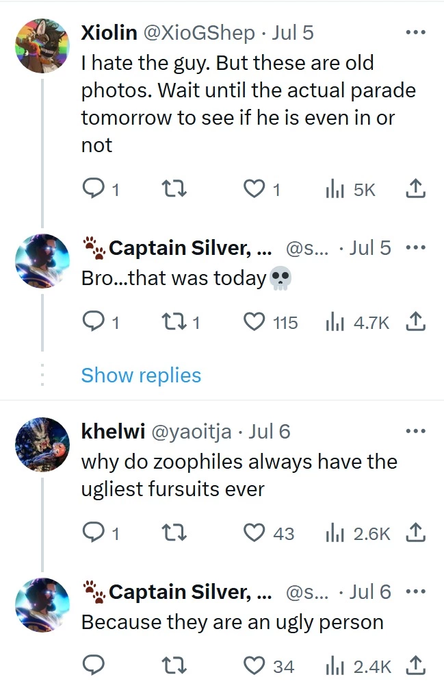Open more options on Xiolin's tweet
The height and width of the screenshot is (688, 444).
[415, 32]
